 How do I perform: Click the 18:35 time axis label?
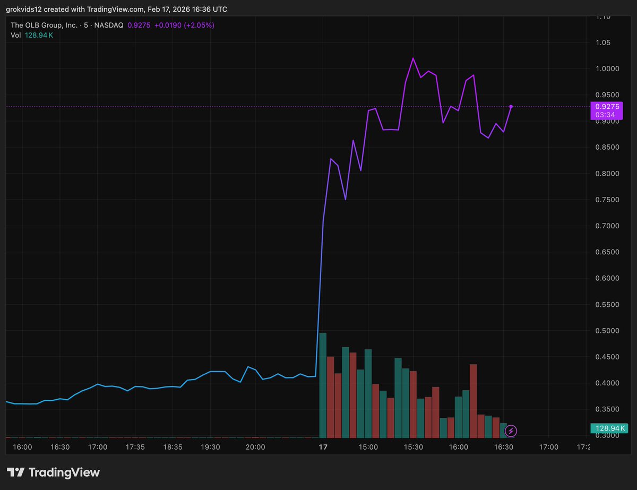click(173, 448)
